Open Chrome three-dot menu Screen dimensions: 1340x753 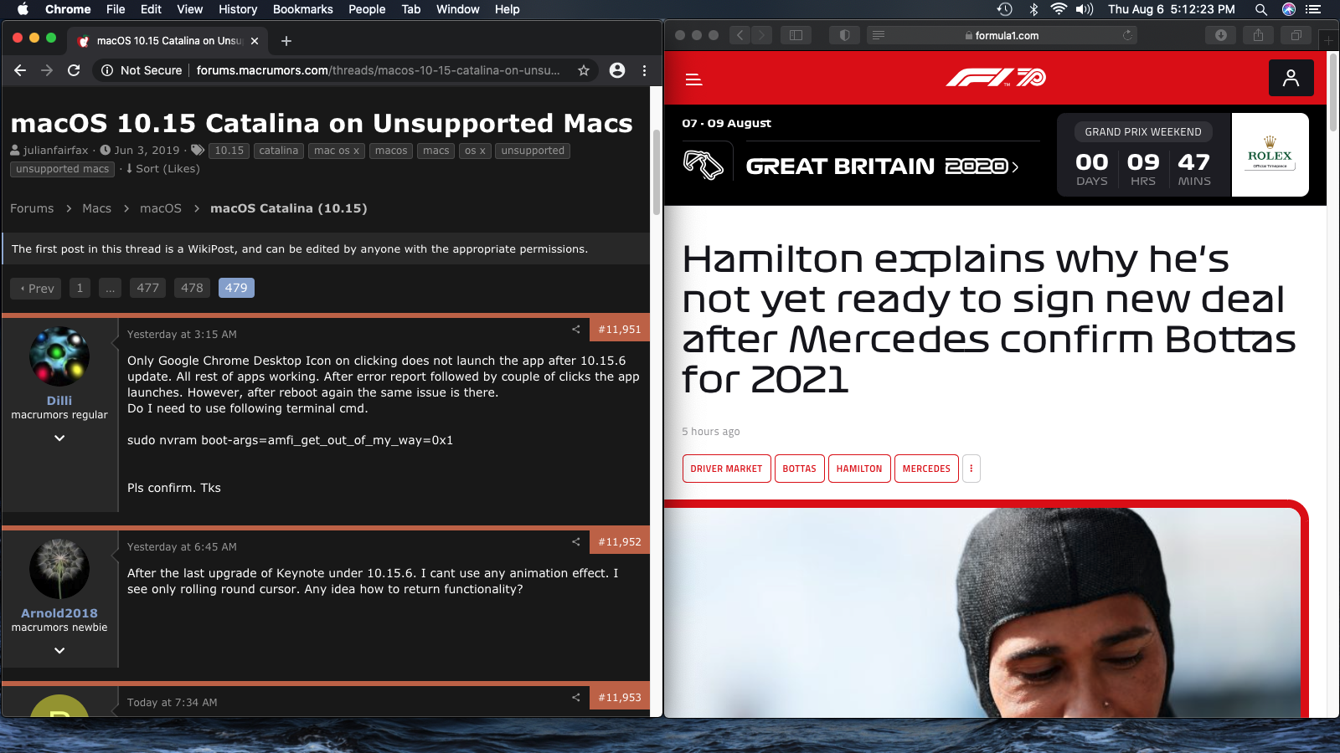coord(644,70)
